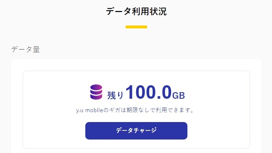Viewport: 272px width, 153px height.
Task: Click the decimal .0 of the data amount
Action: [x=164, y=93]
